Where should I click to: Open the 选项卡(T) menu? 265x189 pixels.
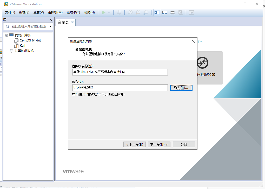point(73,12)
